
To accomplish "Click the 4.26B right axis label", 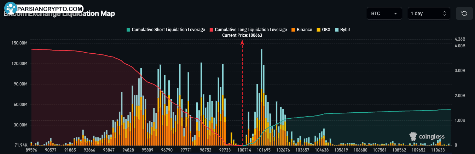I will coord(459,39).
